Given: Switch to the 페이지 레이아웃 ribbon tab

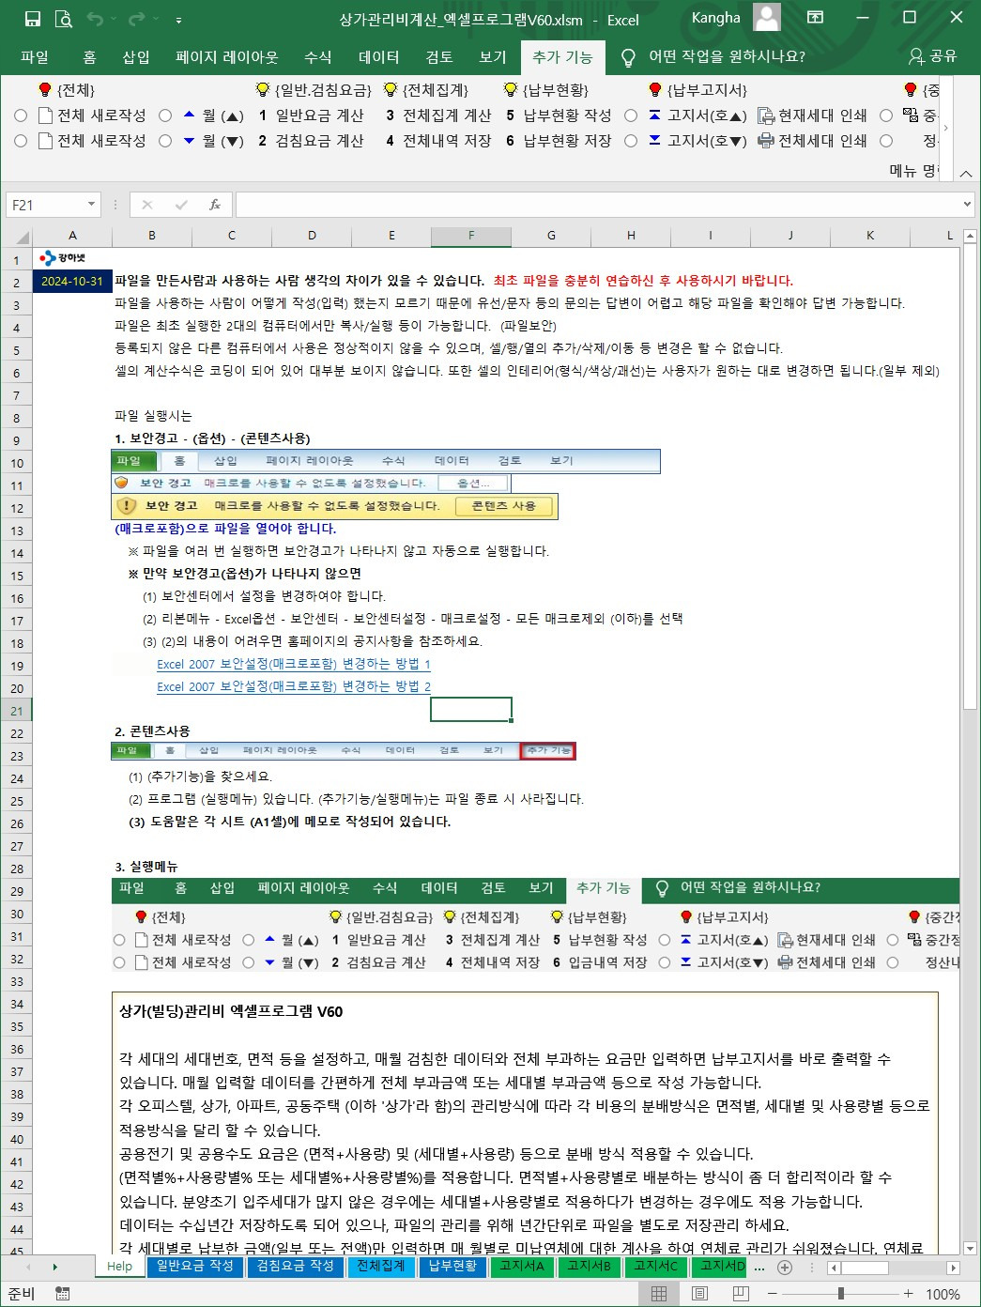Looking at the screenshot, I should tap(227, 57).
